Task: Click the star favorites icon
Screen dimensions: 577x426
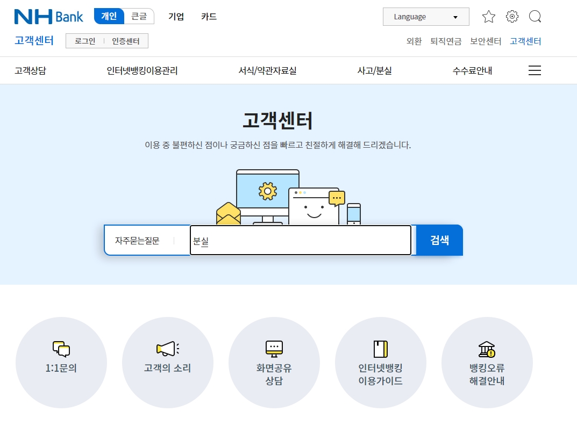Action: [488, 17]
